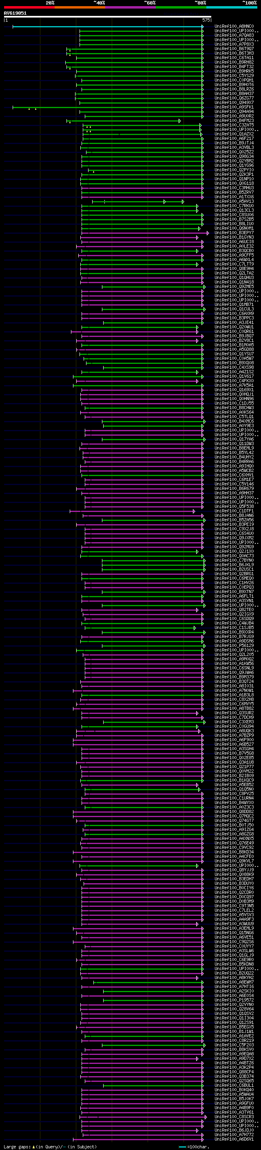Select hit label UniRef100_B5YL42
The height and width of the screenshot is (1150, 261).
click(x=234, y=453)
